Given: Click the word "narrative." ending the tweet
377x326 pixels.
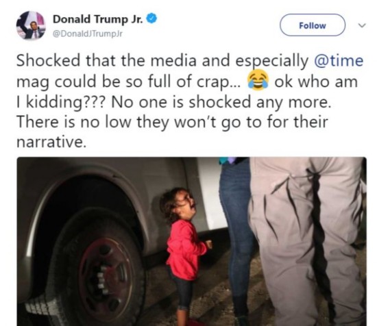Looking at the screenshot, I should coord(51,142).
